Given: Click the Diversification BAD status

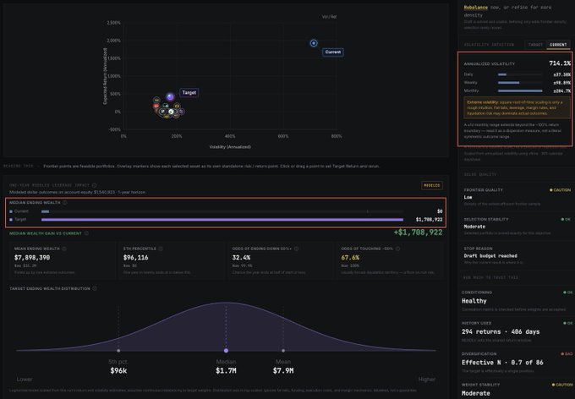Looking at the screenshot, I should (567, 354).
